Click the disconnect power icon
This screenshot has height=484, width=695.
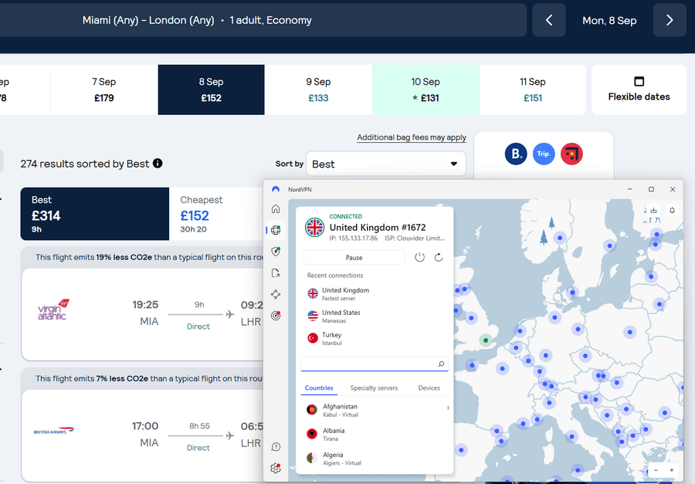pos(419,258)
